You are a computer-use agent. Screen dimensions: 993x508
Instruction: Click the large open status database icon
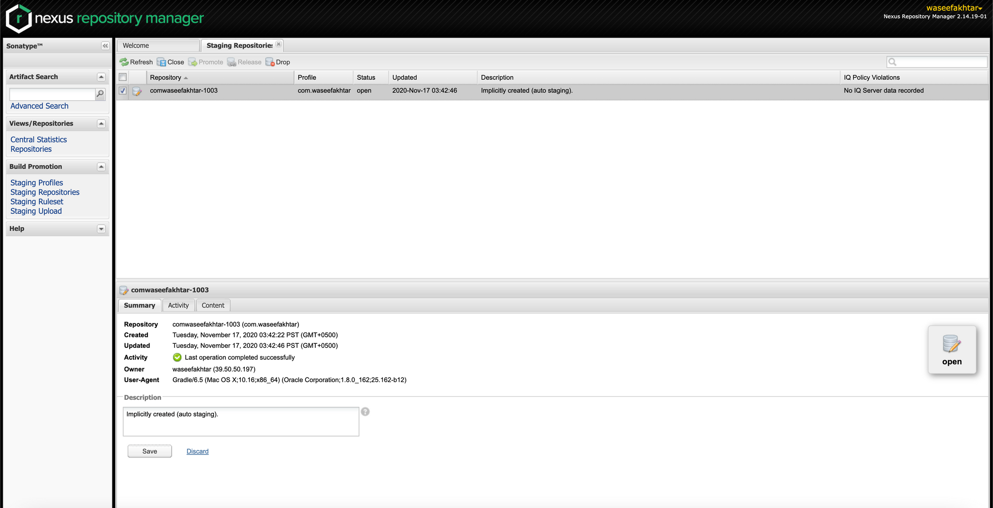[952, 344]
